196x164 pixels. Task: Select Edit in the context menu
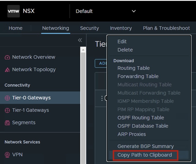pos(122,42)
